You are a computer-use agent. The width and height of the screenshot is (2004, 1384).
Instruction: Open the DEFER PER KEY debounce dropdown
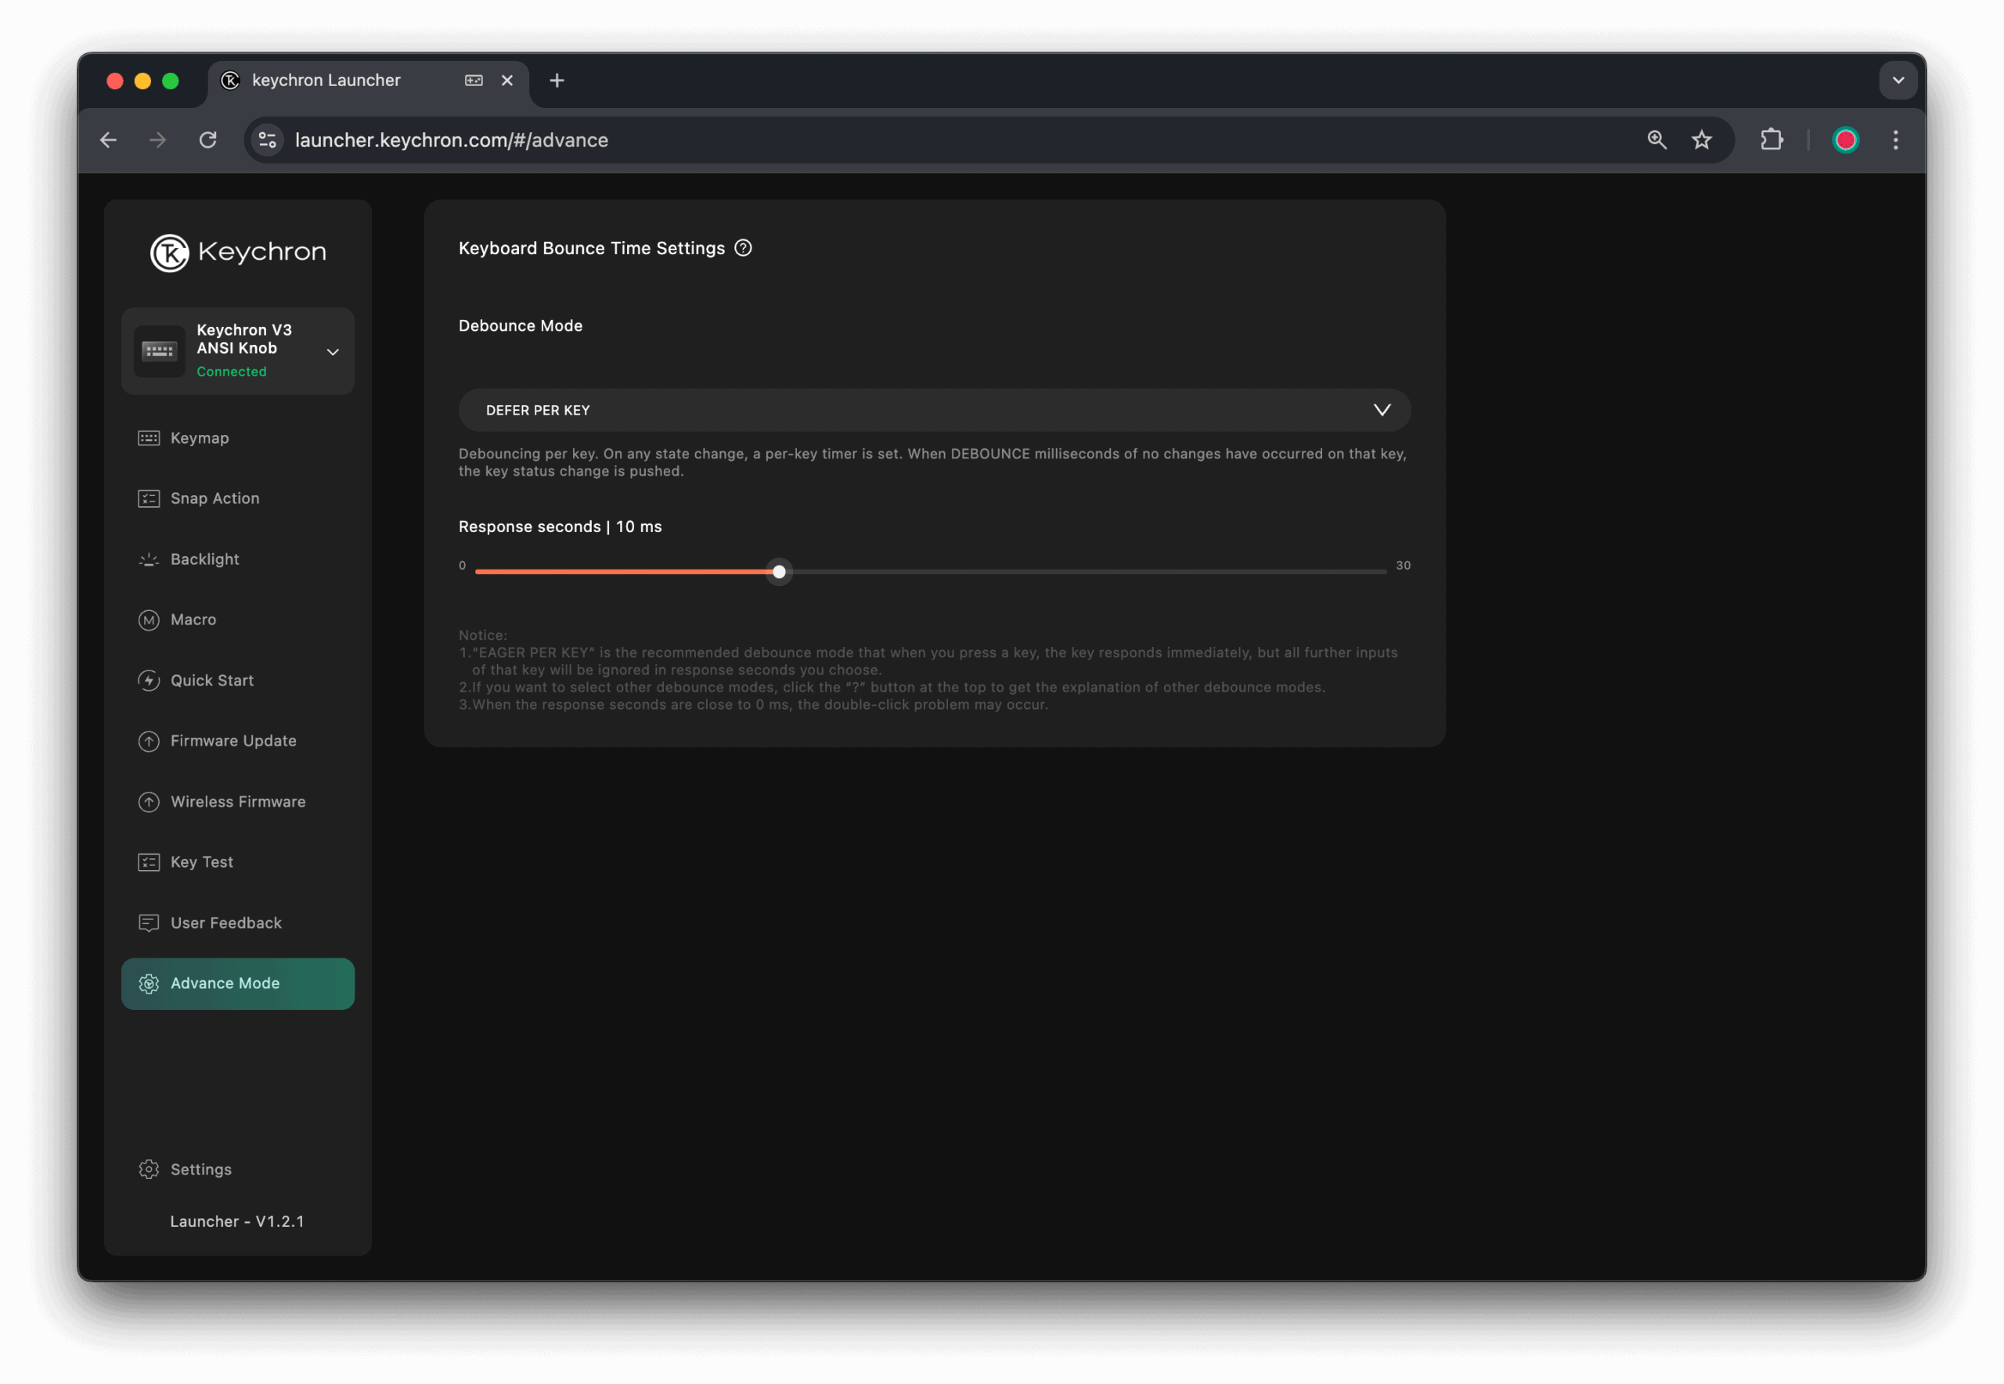click(935, 410)
